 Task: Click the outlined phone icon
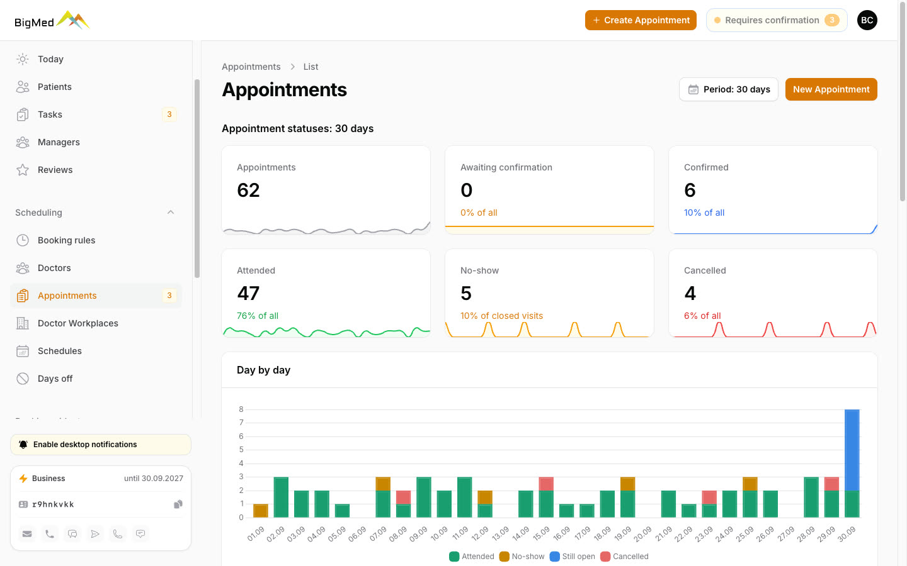pos(118,534)
